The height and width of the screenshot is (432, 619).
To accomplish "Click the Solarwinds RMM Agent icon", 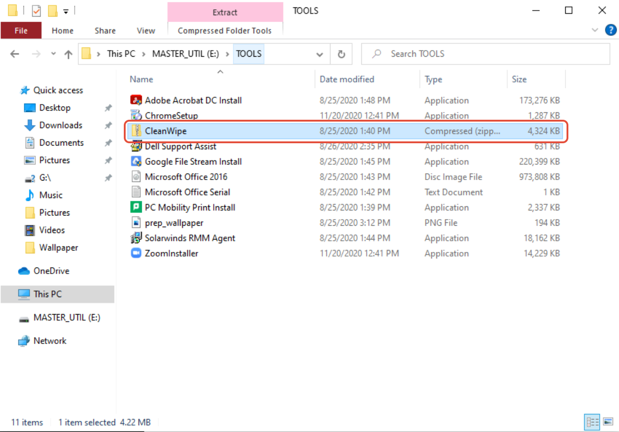I will click(136, 238).
